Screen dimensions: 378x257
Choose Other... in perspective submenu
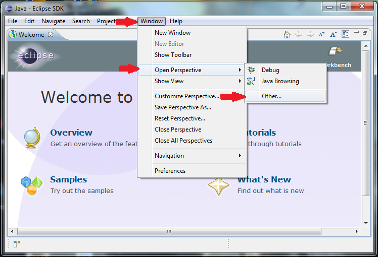tap(286, 96)
